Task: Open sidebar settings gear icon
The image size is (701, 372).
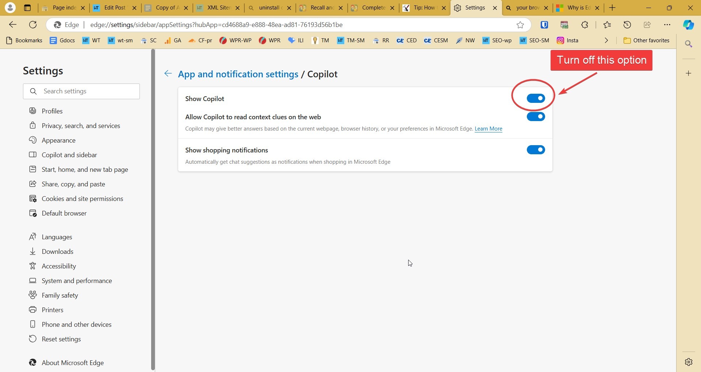Action: click(689, 362)
